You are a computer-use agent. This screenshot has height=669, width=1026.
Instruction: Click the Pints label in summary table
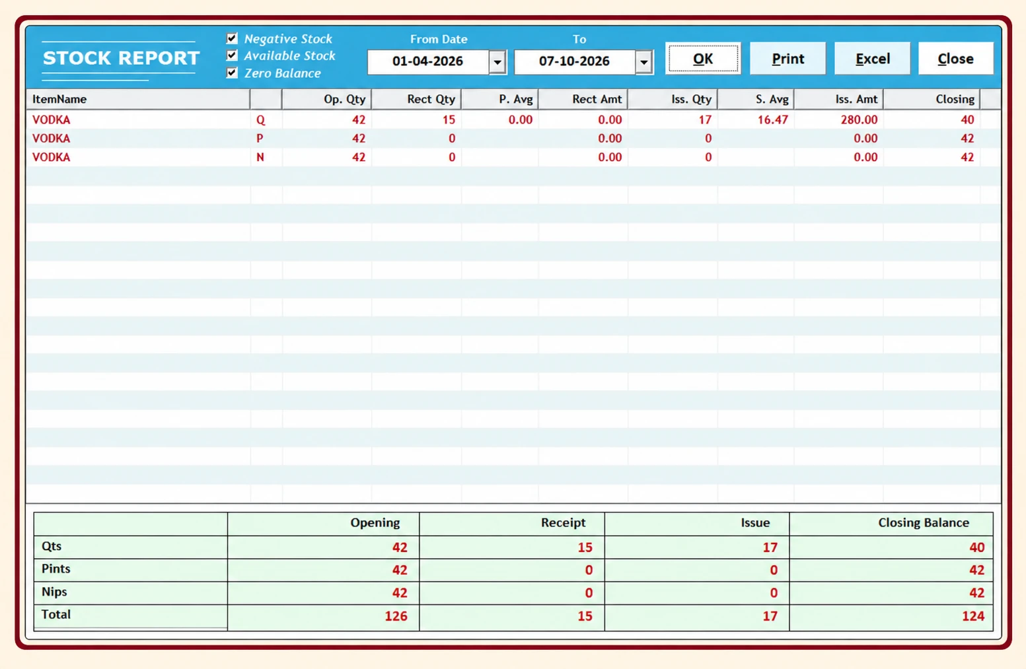tap(55, 569)
